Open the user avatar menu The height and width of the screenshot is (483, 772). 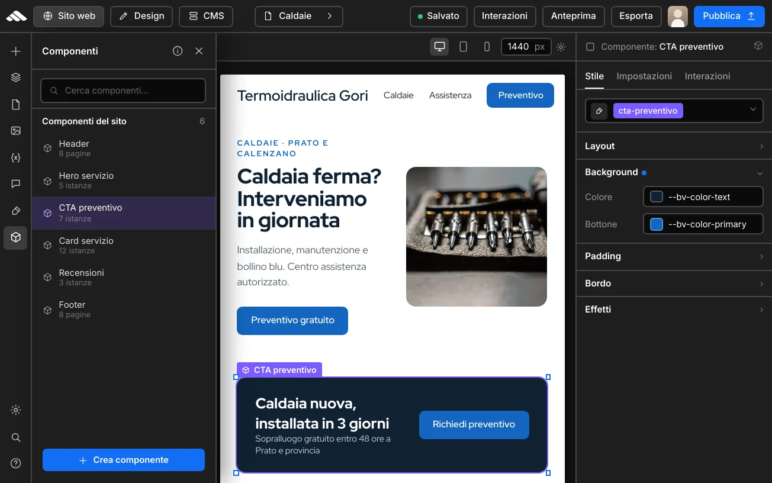tap(678, 17)
